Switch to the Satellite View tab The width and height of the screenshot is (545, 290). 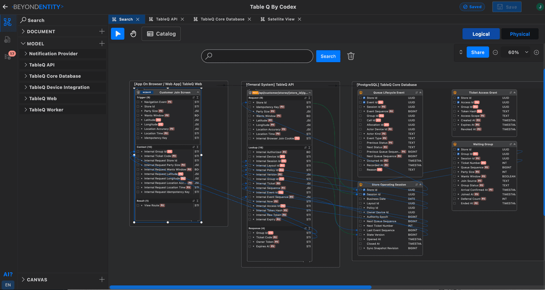pyautogui.click(x=281, y=19)
